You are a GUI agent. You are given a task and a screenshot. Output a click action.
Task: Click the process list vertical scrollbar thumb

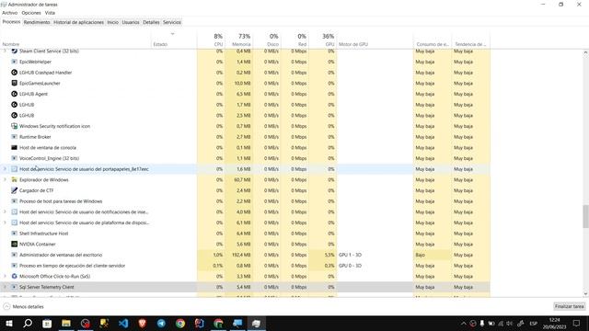pyautogui.click(x=585, y=216)
